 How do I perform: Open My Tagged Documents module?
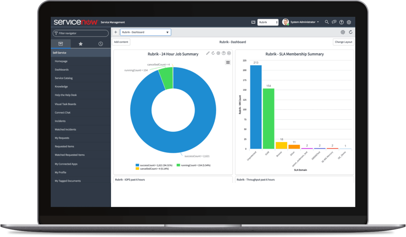tap(68, 181)
